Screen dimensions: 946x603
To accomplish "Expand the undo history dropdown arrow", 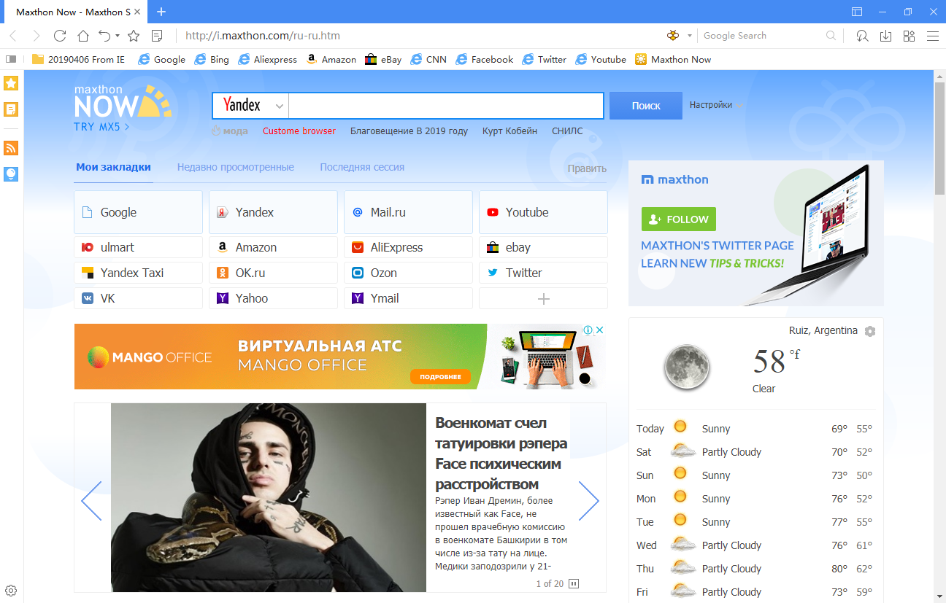I will (x=117, y=36).
